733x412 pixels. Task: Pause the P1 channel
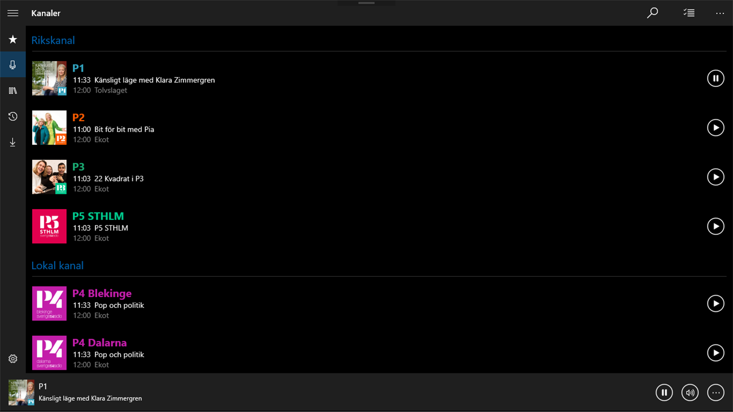(716, 78)
